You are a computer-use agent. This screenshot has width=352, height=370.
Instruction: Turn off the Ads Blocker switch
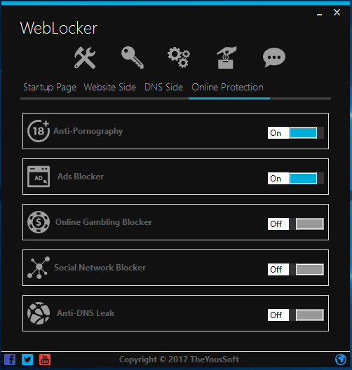pos(296,179)
